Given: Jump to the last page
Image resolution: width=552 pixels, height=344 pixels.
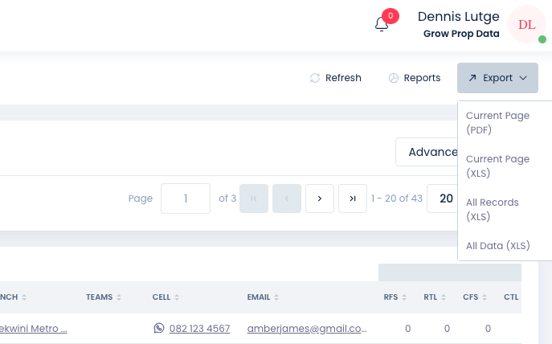Looking at the screenshot, I should [353, 199].
